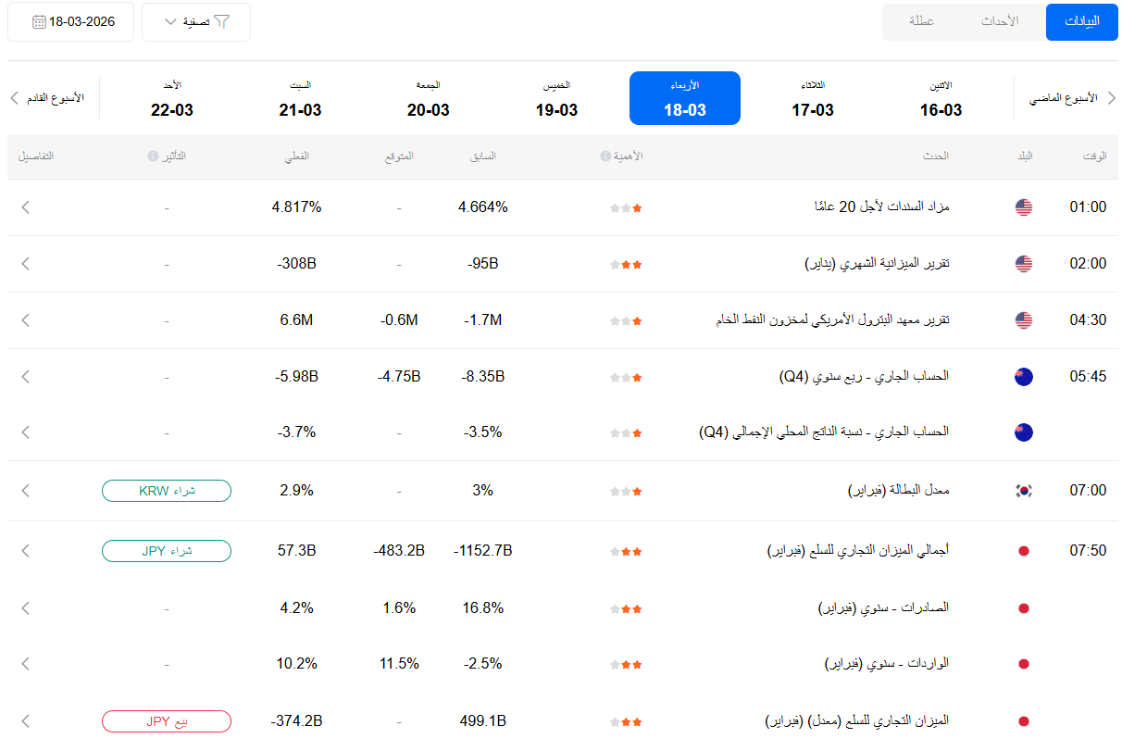
Task: Click the بيع JPY button
Action: click(167, 721)
